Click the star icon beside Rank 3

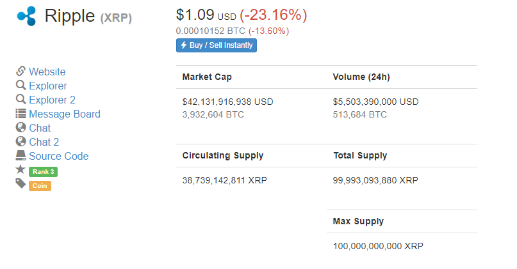21,169
